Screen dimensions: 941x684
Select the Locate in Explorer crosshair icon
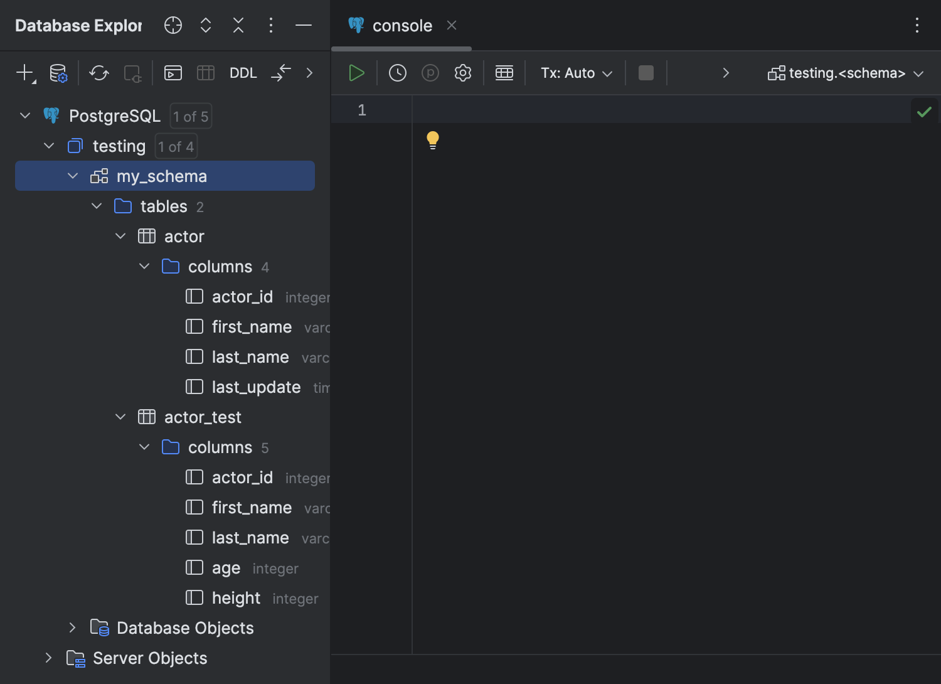coord(173,25)
